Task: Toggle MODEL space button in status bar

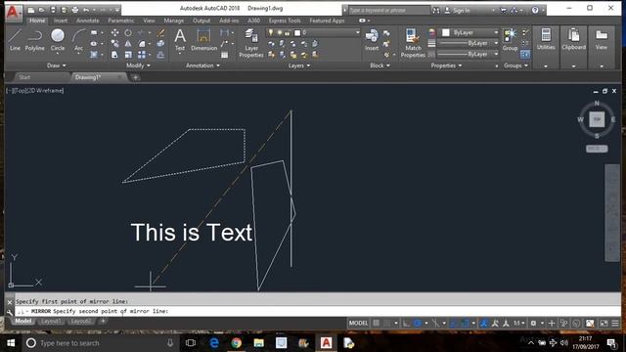Action: [358, 323]
